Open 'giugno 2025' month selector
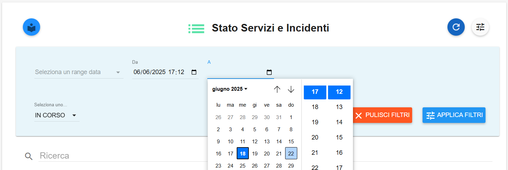 click(230, 89)
